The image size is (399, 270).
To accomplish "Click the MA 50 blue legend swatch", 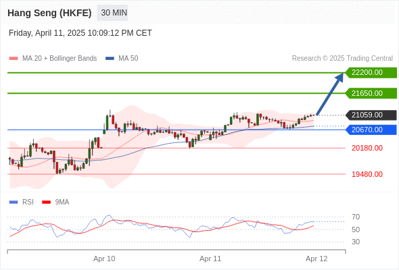I will [110, 59].
